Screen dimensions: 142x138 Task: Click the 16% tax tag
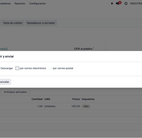[x=86, y=106]
